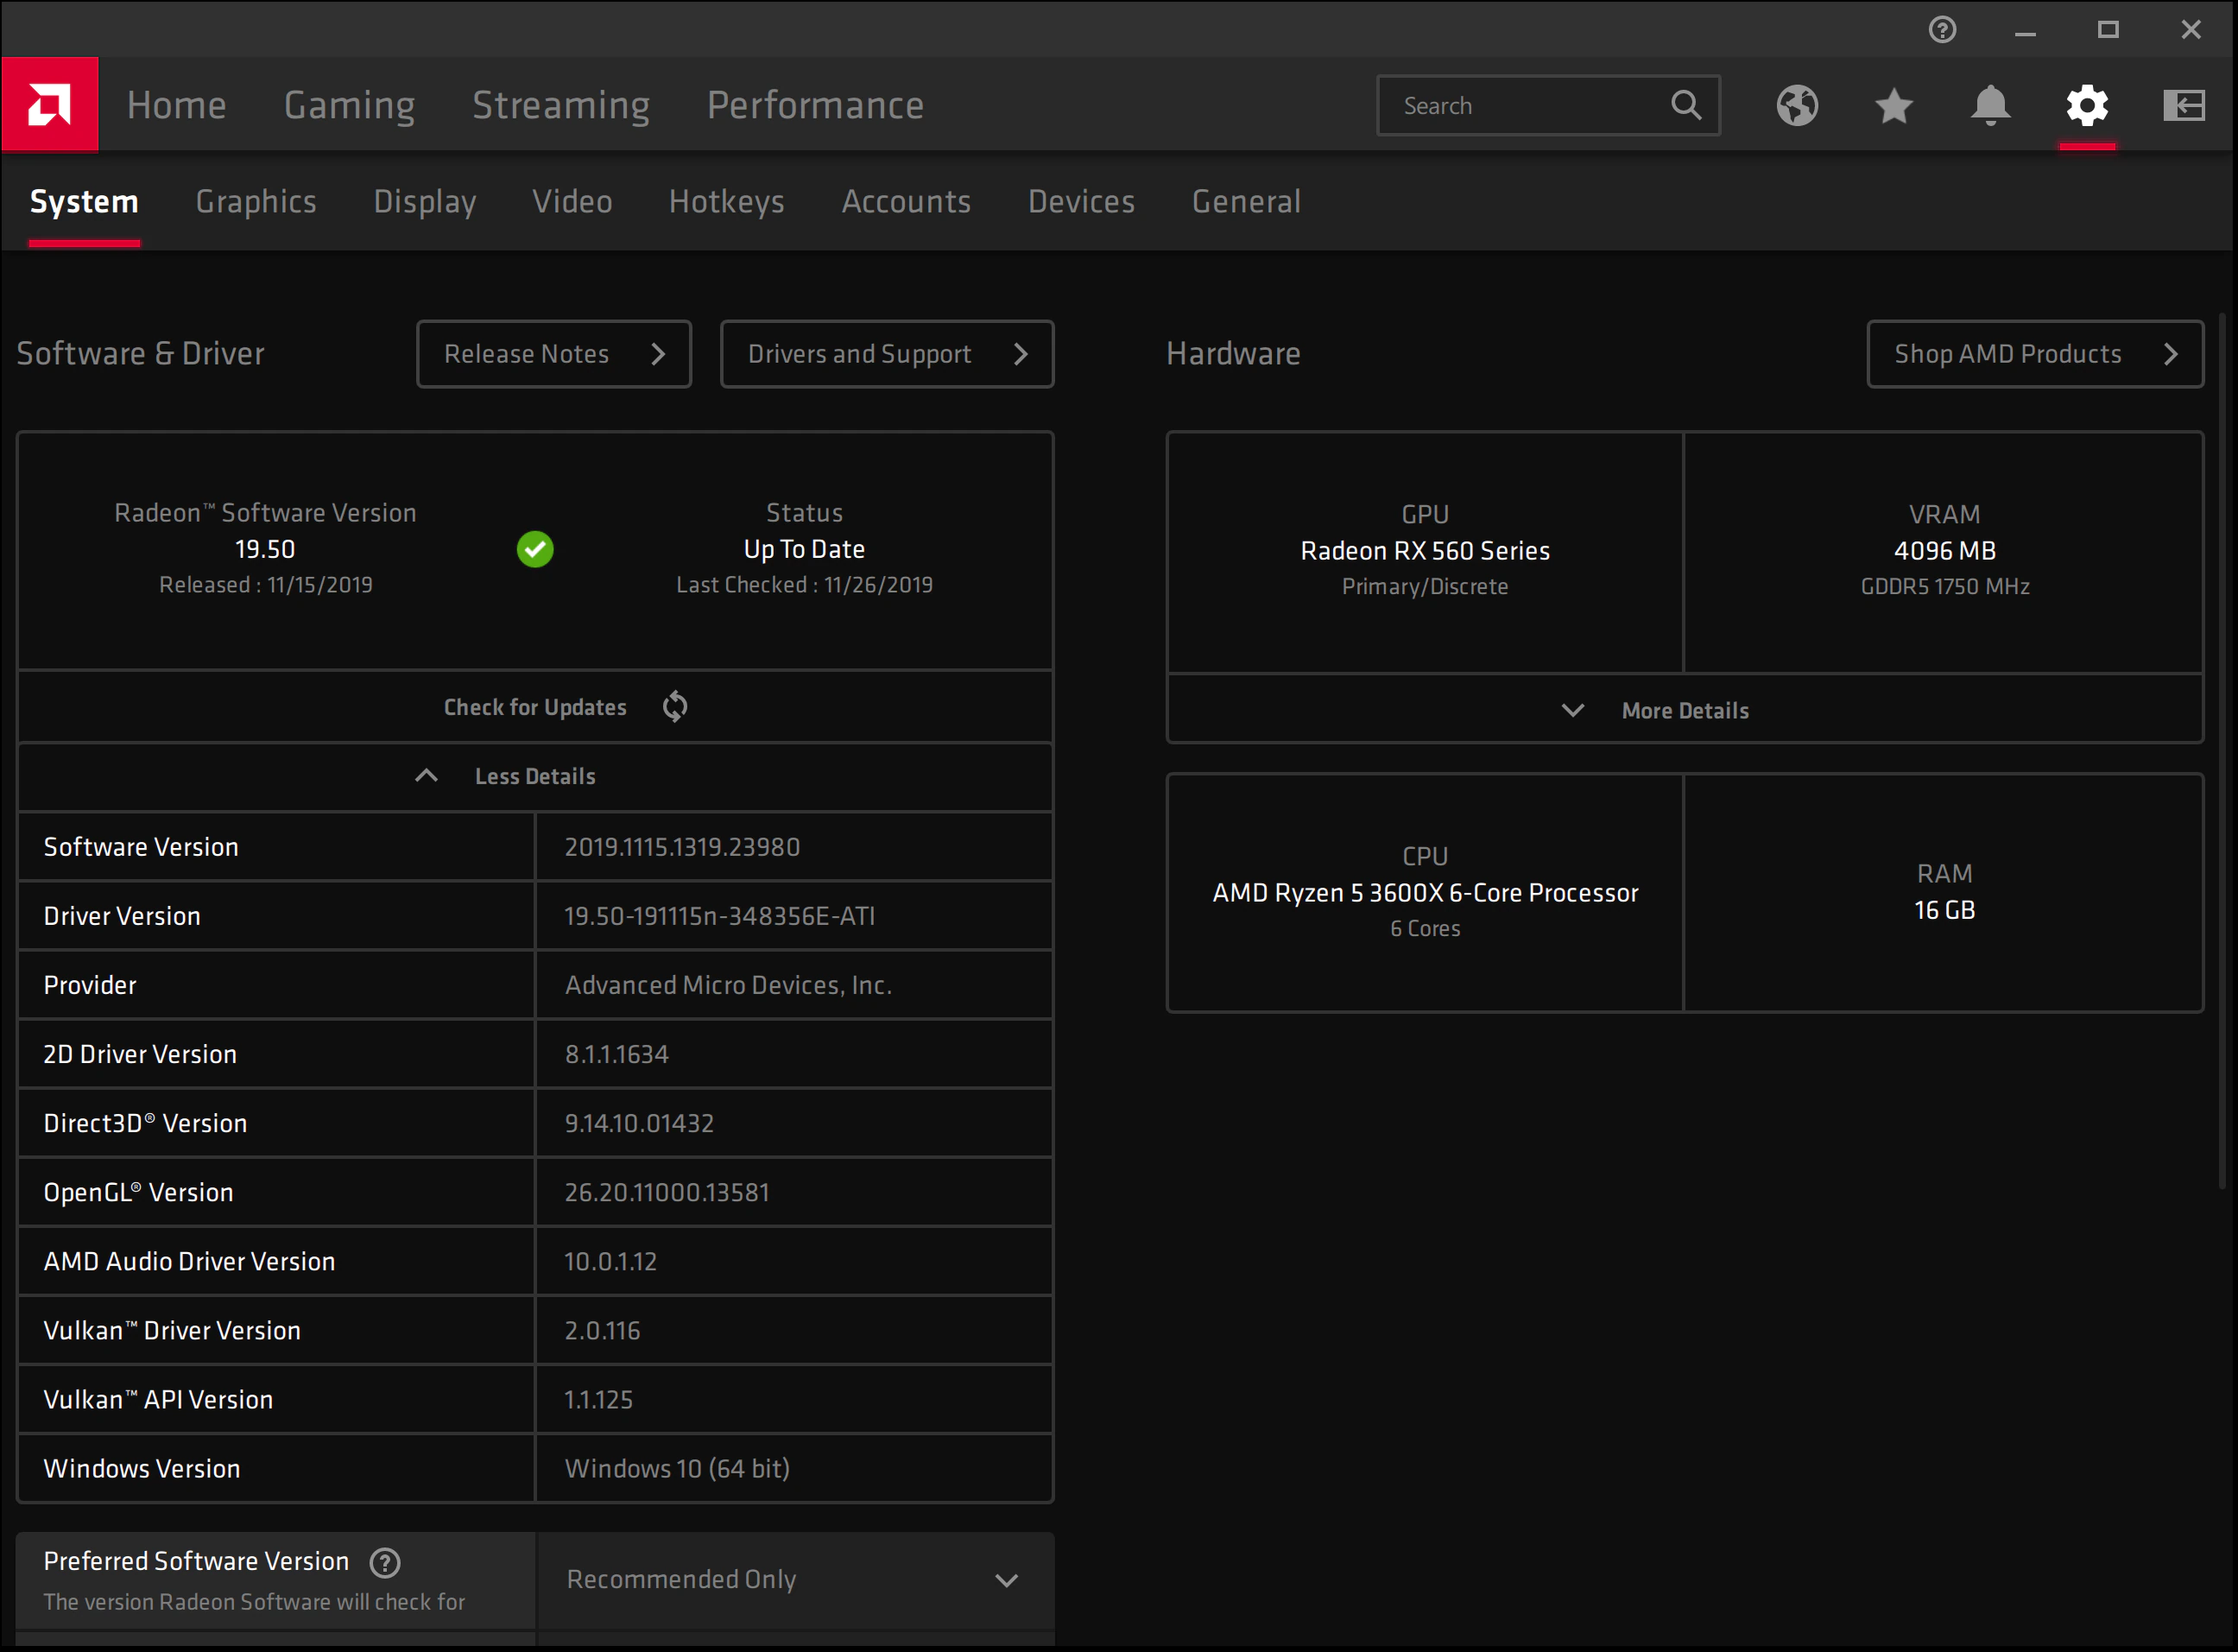This screenshot has height=1652, width=2238.
Task: Click Shop AMD Products button
Action: click(x=2035, y=354)
